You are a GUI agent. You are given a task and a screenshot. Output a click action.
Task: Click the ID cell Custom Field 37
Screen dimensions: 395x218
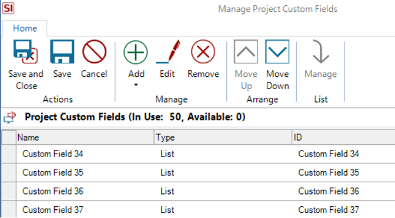pyautogui.click(x=344, y=210)
